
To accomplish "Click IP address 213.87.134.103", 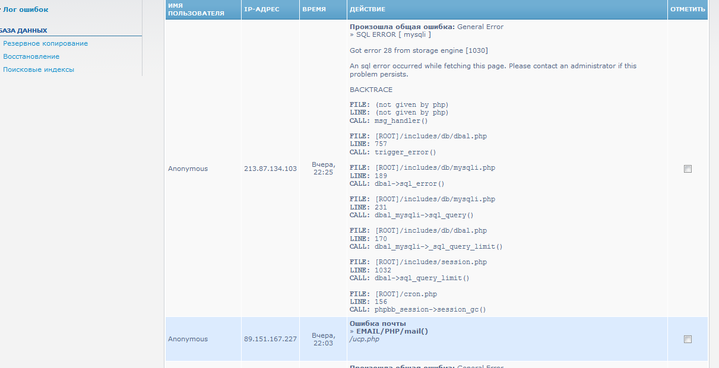I will 270,169.
